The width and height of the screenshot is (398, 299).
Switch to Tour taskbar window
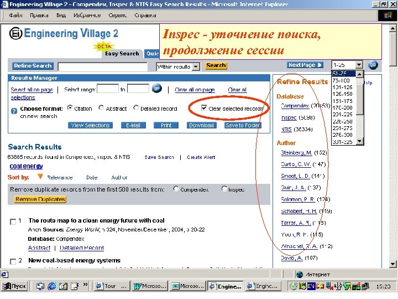[x=111, y=286]
